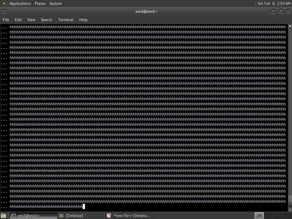Screen dimensions: 292x219
Task: Open the Terminal menu
Action: click(x=66, y=20)
